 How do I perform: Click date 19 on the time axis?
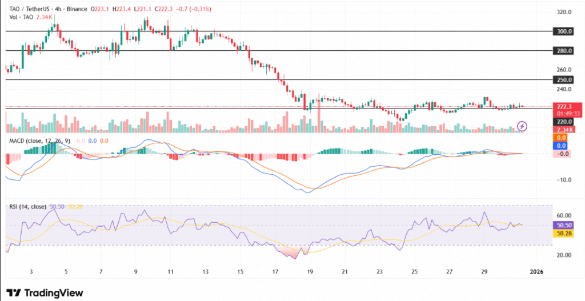tap(309, 271)
